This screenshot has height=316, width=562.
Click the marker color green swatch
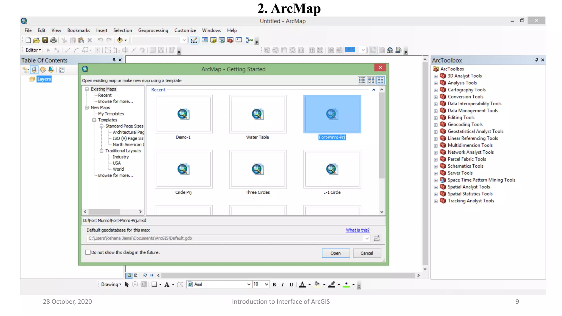point(346,285)
